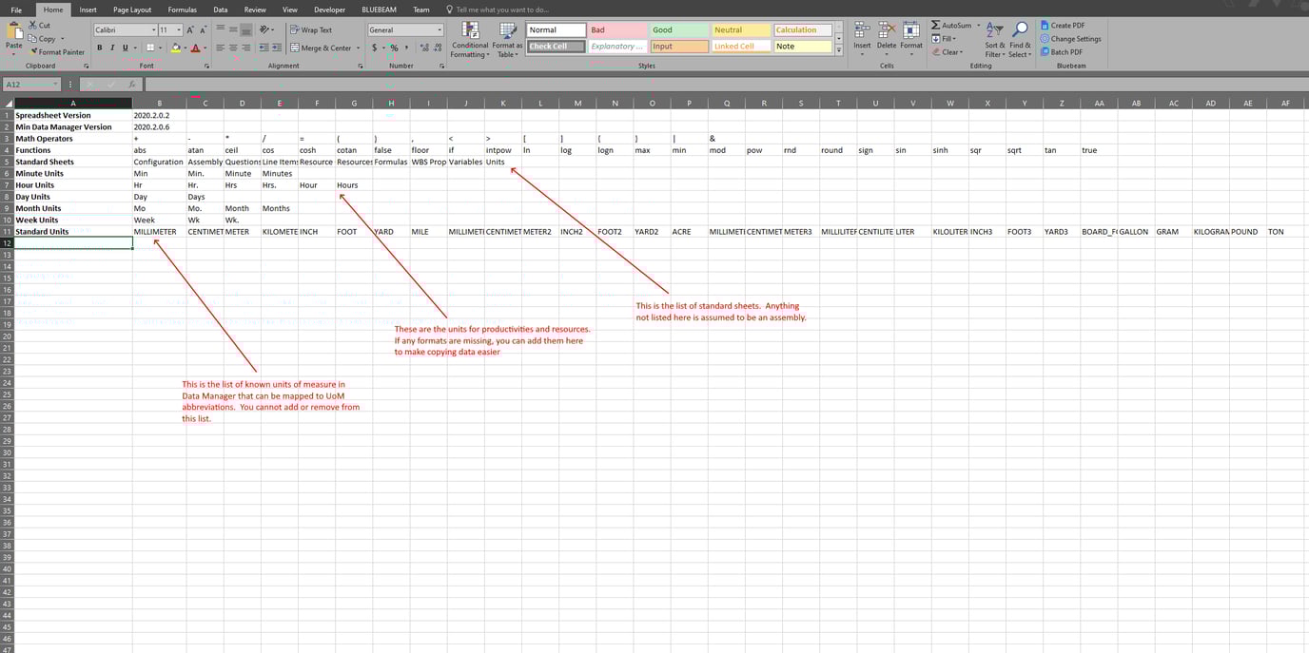This screenshot has width=1309, height=653.
Task: Open Conditional Formatting
Action: [x=469, y=40]
